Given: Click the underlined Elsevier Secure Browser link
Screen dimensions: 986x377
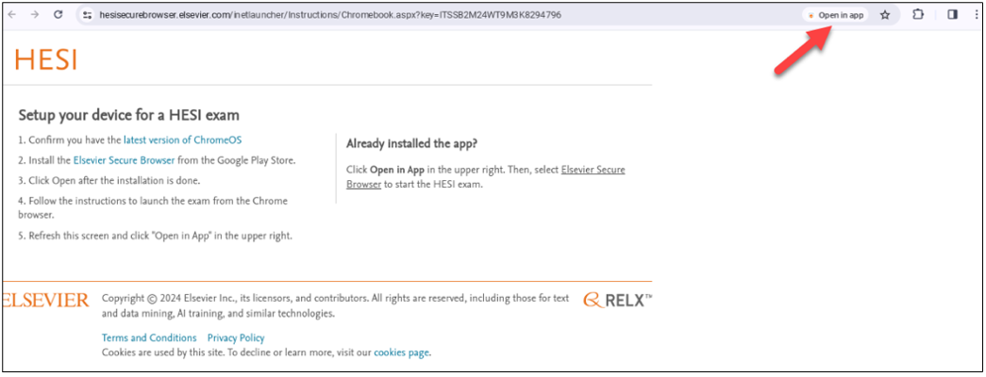Looking at the screenshot, I should 593,170.
